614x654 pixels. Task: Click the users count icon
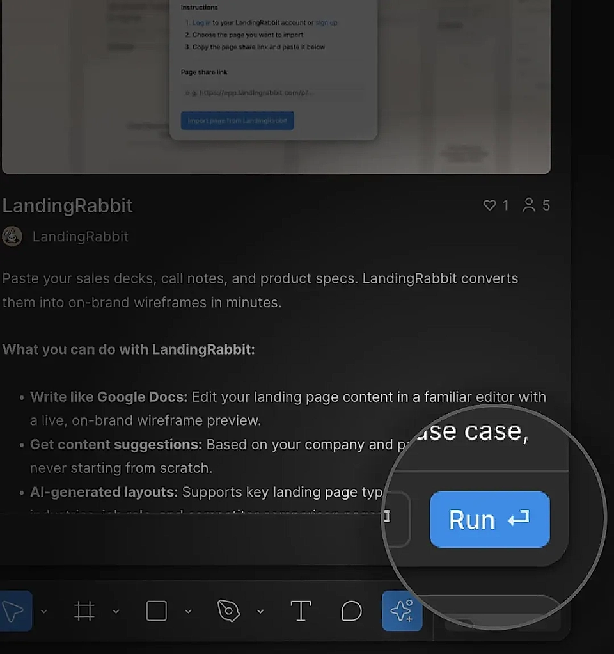click(530, 205)
